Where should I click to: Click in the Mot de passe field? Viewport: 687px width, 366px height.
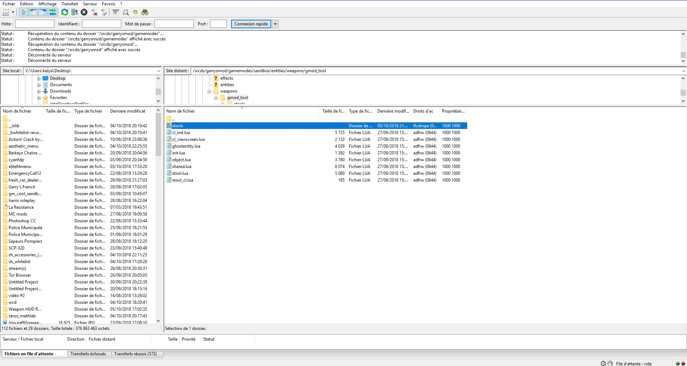click(x=174, y=24)
